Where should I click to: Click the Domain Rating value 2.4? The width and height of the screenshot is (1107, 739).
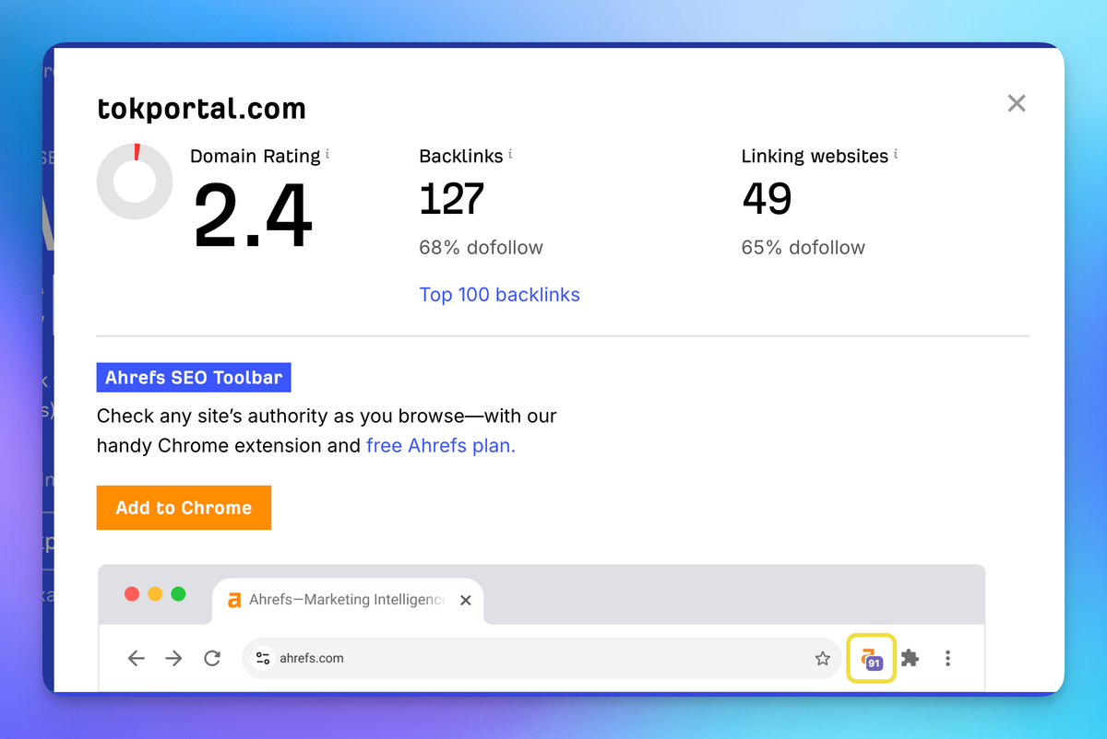point(253,216)
